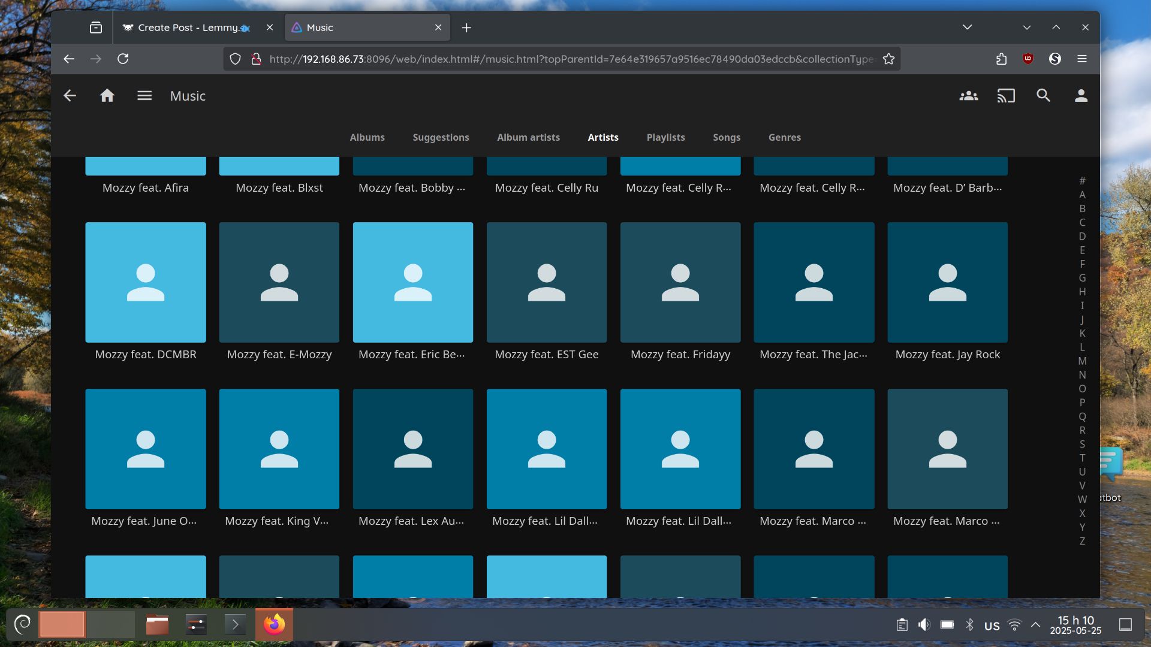Open Jellyfin home icon
The width and height of the screenshot is (1151, 647).
(107, 96)
